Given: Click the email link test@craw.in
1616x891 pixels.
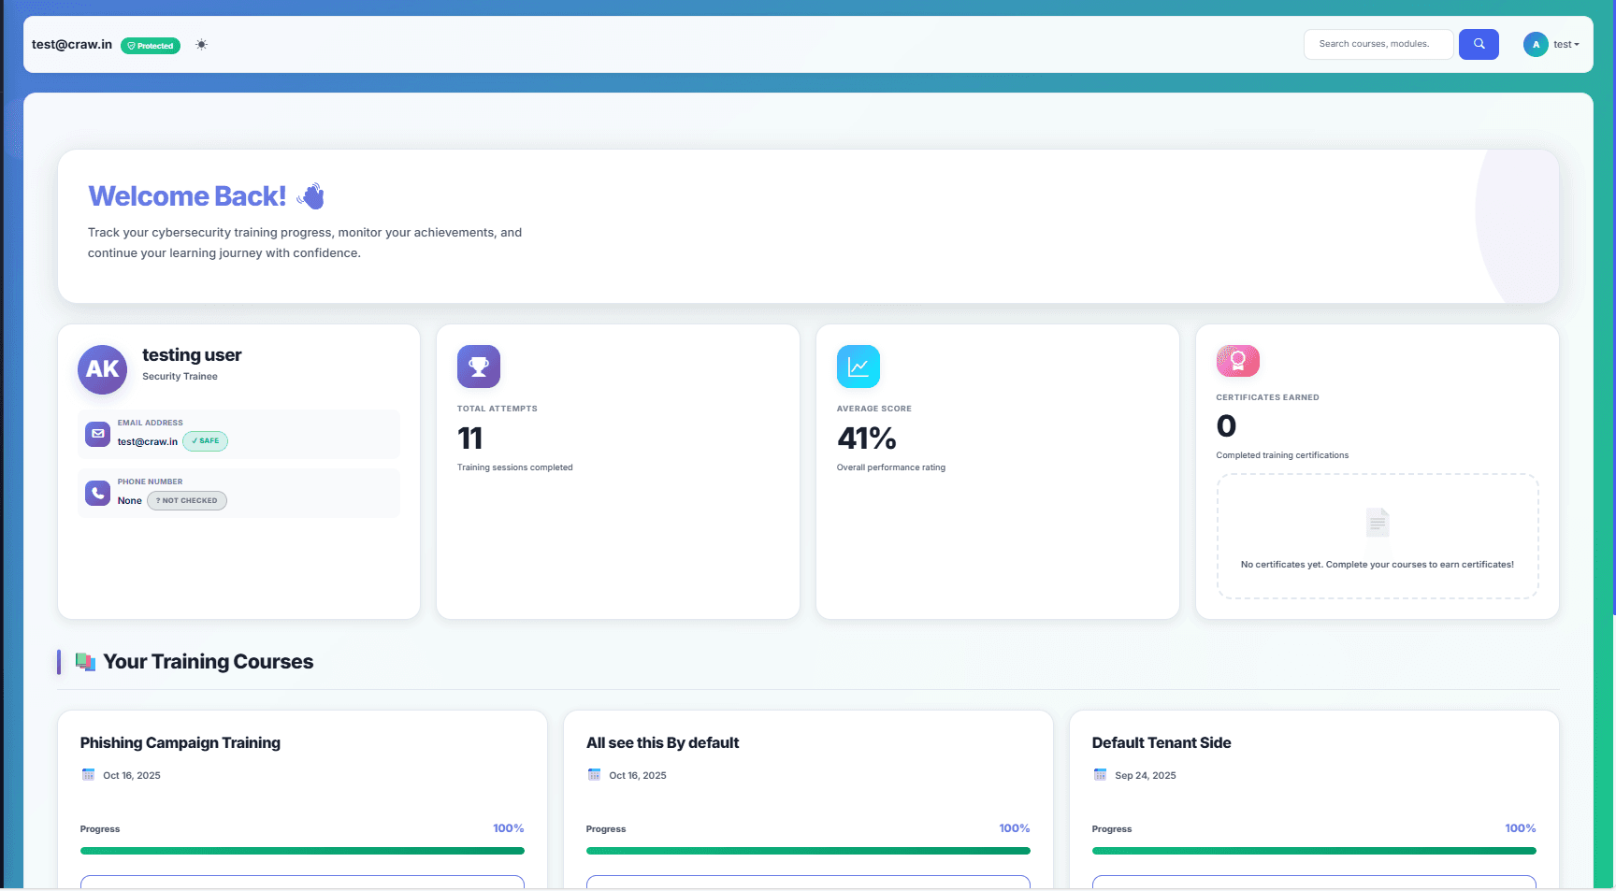Looking at the screenshot, I should (148, 441).
